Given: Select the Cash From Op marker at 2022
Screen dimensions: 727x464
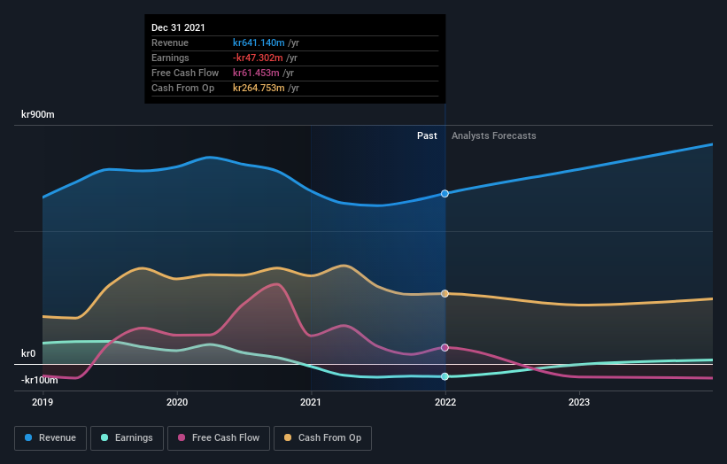Looking at the screenshot, I should click(x=445, y=293).
